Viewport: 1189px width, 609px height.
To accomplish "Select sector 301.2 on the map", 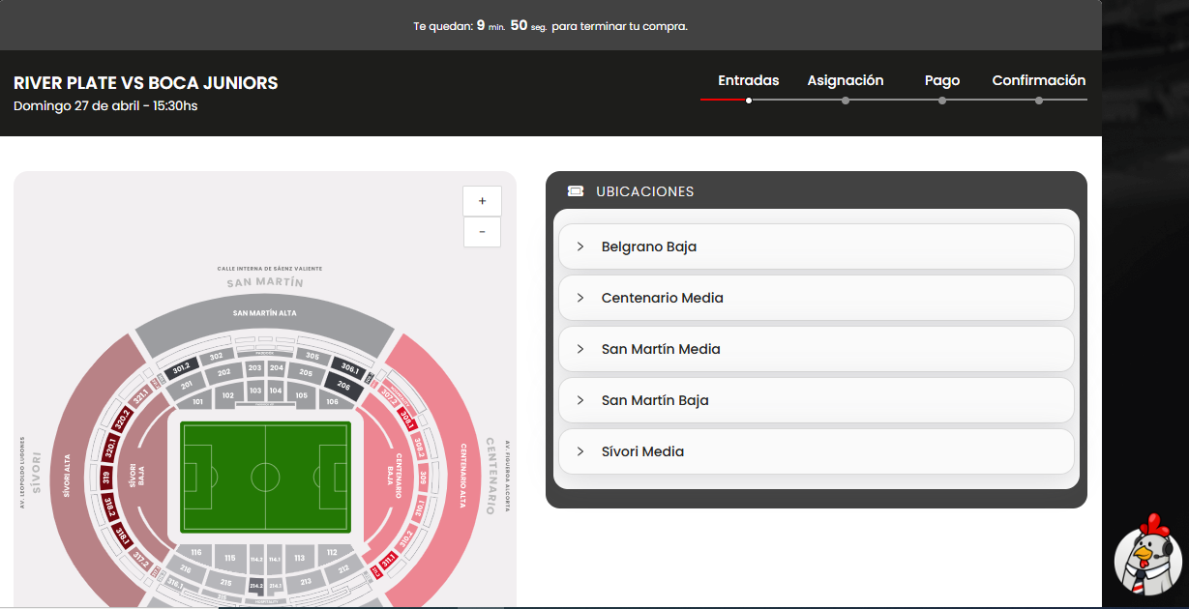I will (x=182, y=369).
